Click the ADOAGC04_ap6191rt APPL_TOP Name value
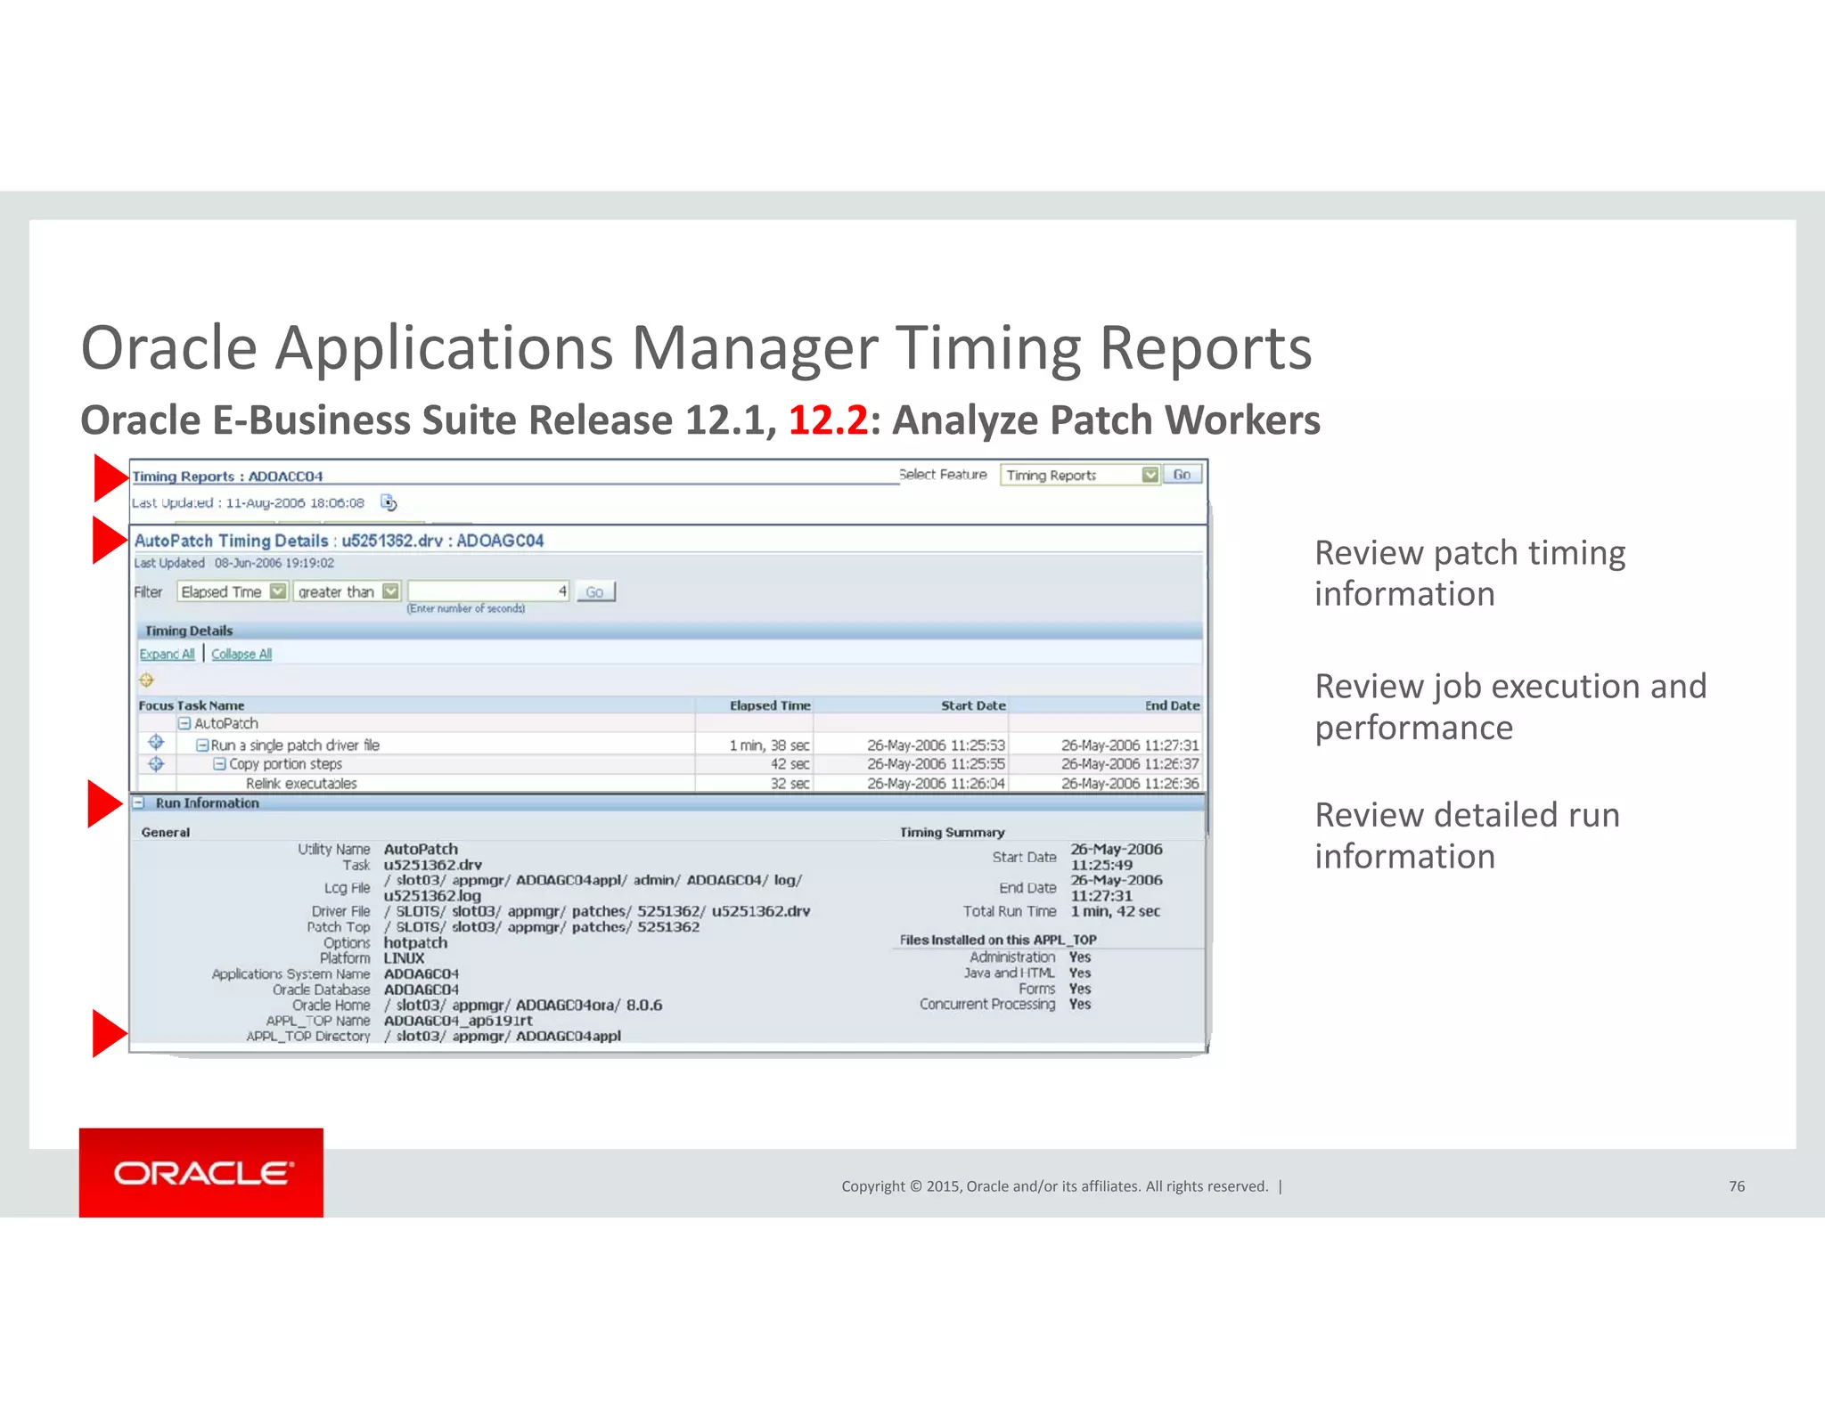Image resolution: width=1825 pixels, height=1409 pixels. (458, 1021)
